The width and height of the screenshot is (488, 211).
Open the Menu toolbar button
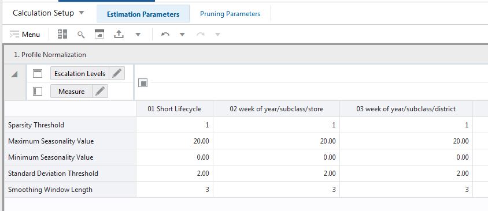[x=25, y=35]
